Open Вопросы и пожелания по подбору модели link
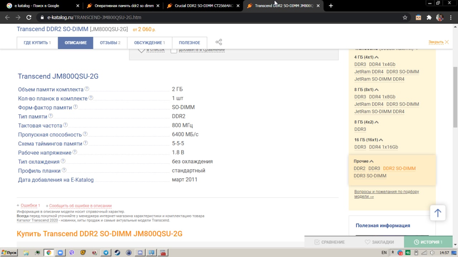458x257 pixels. coord(386,194)
